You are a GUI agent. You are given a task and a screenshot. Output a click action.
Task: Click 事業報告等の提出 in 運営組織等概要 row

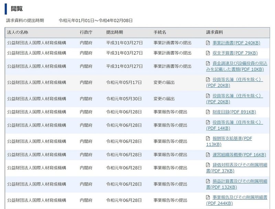pyautogui.click(x=170, y=155)
